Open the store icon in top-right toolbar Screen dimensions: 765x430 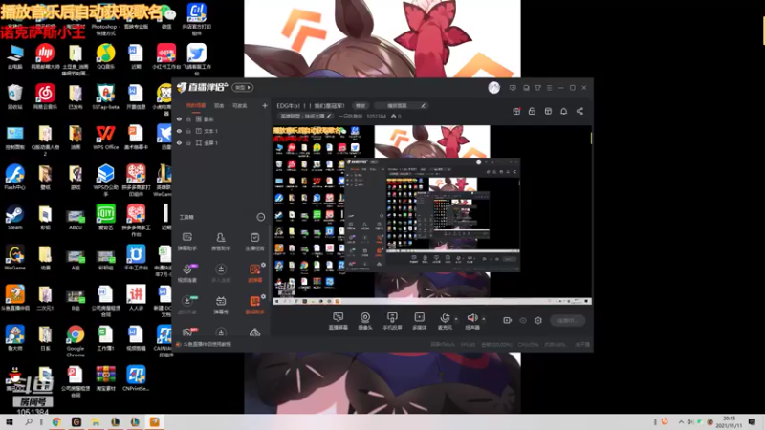[x=548, y=111]
